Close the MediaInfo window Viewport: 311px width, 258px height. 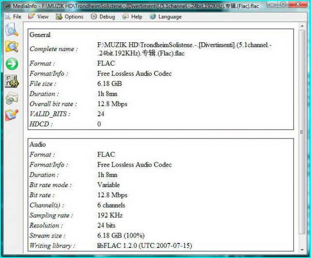pyautogui.click(x=297, y=4)
